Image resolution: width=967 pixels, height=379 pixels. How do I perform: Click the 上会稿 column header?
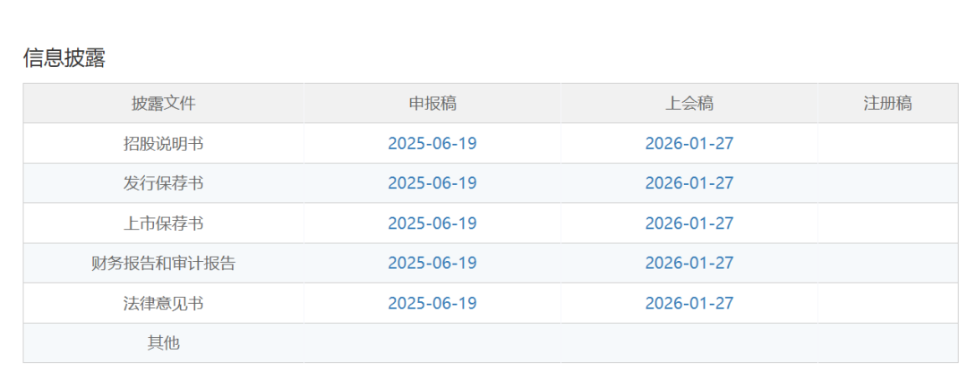[x=689, y=104]
